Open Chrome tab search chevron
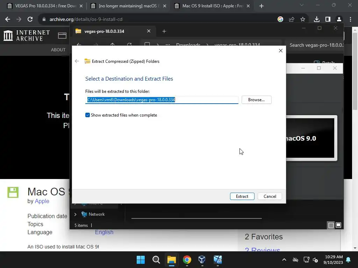This screenshot has height=268, width=358. (302, 5)
